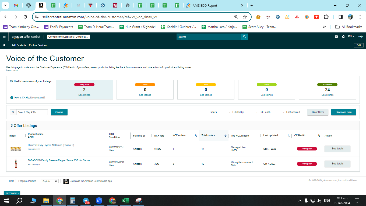366x206 pixels.
Task: Open the Cornerstone Logistics account switcher
Action: tap(69, 37)
